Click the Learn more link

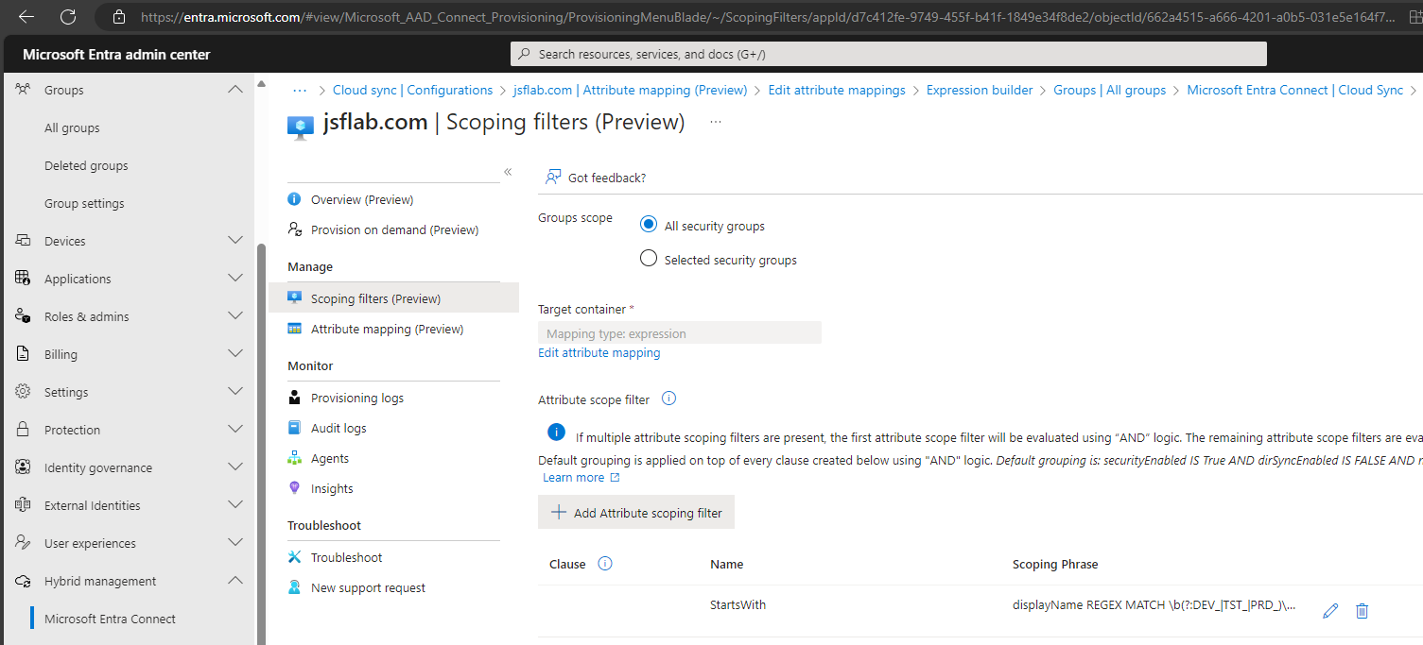point(581,477)
